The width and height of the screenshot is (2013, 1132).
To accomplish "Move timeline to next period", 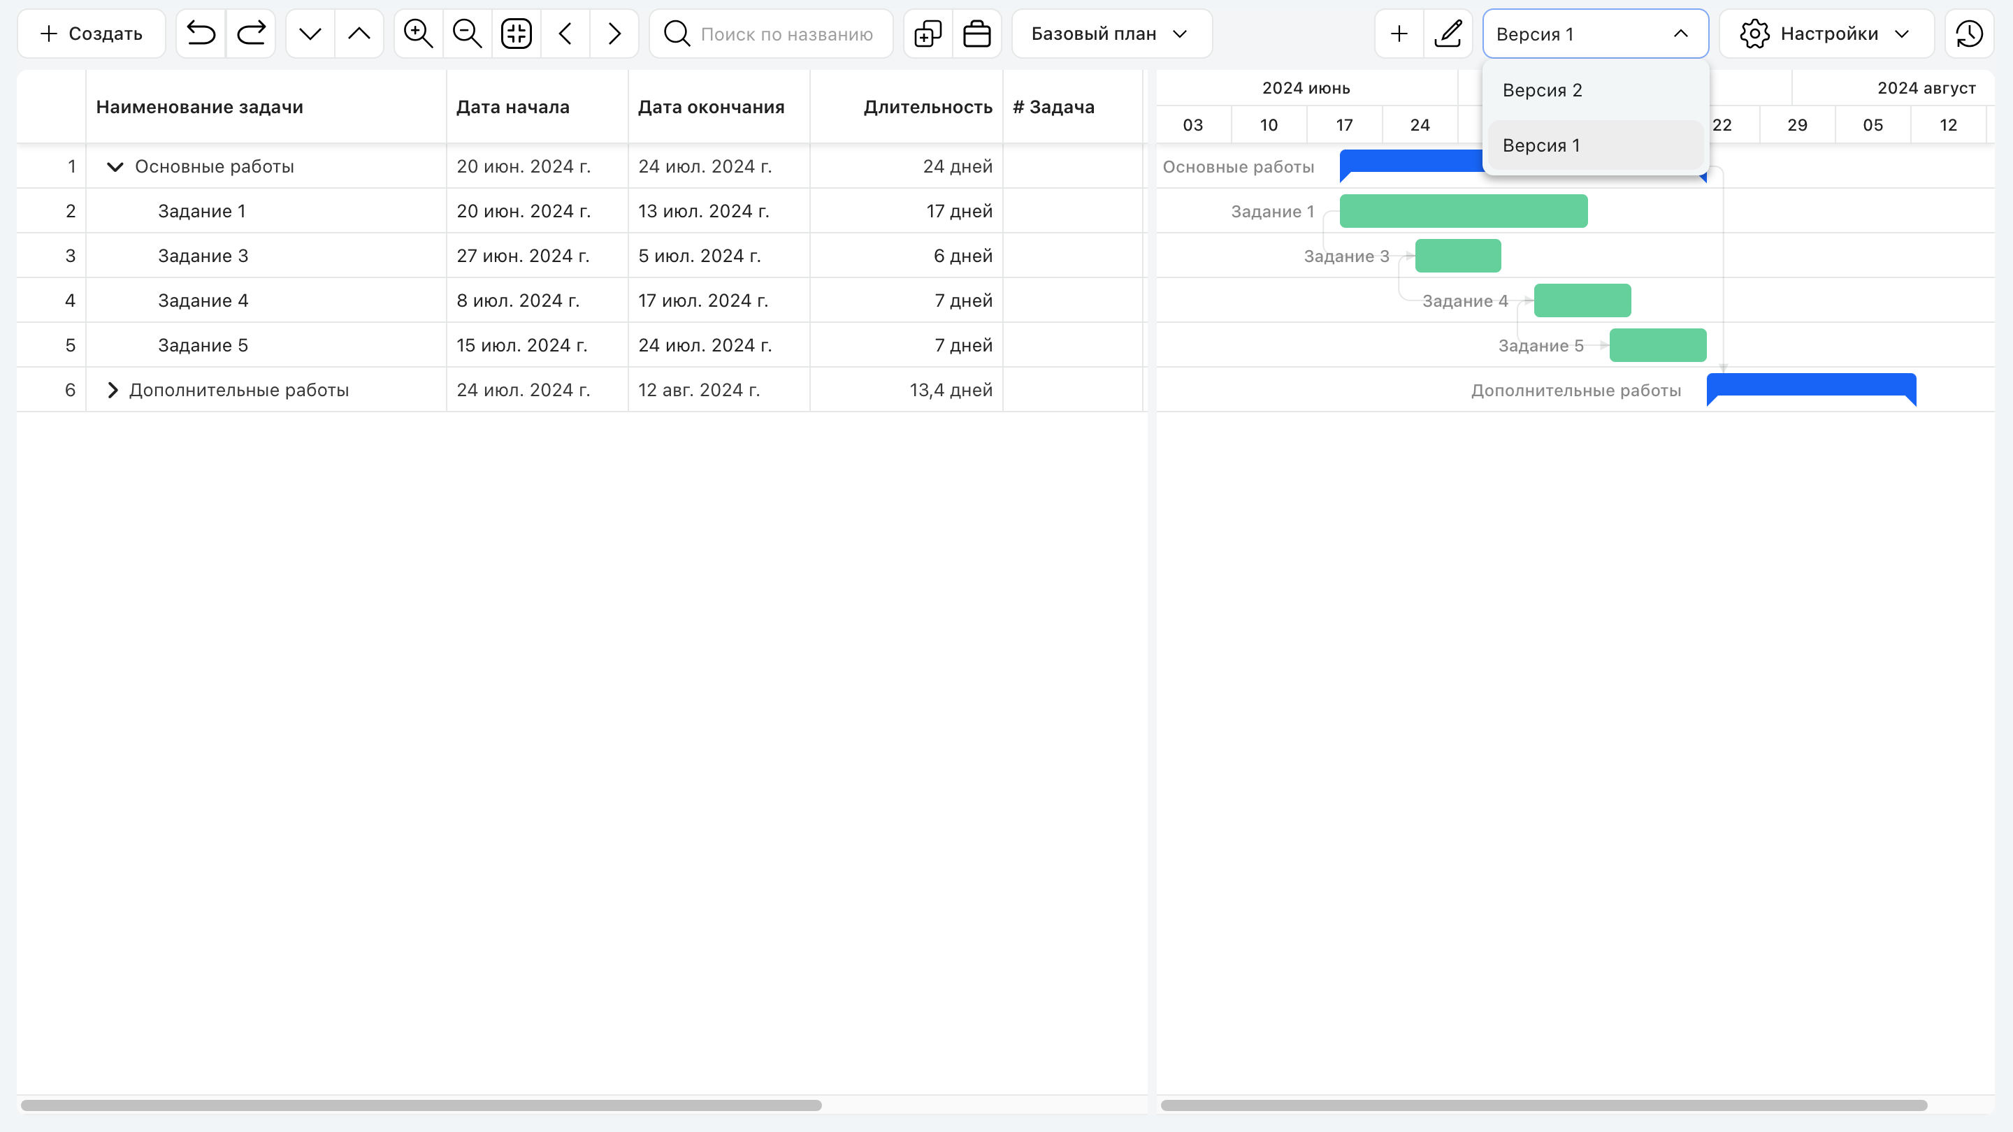I will coord(615,34).
